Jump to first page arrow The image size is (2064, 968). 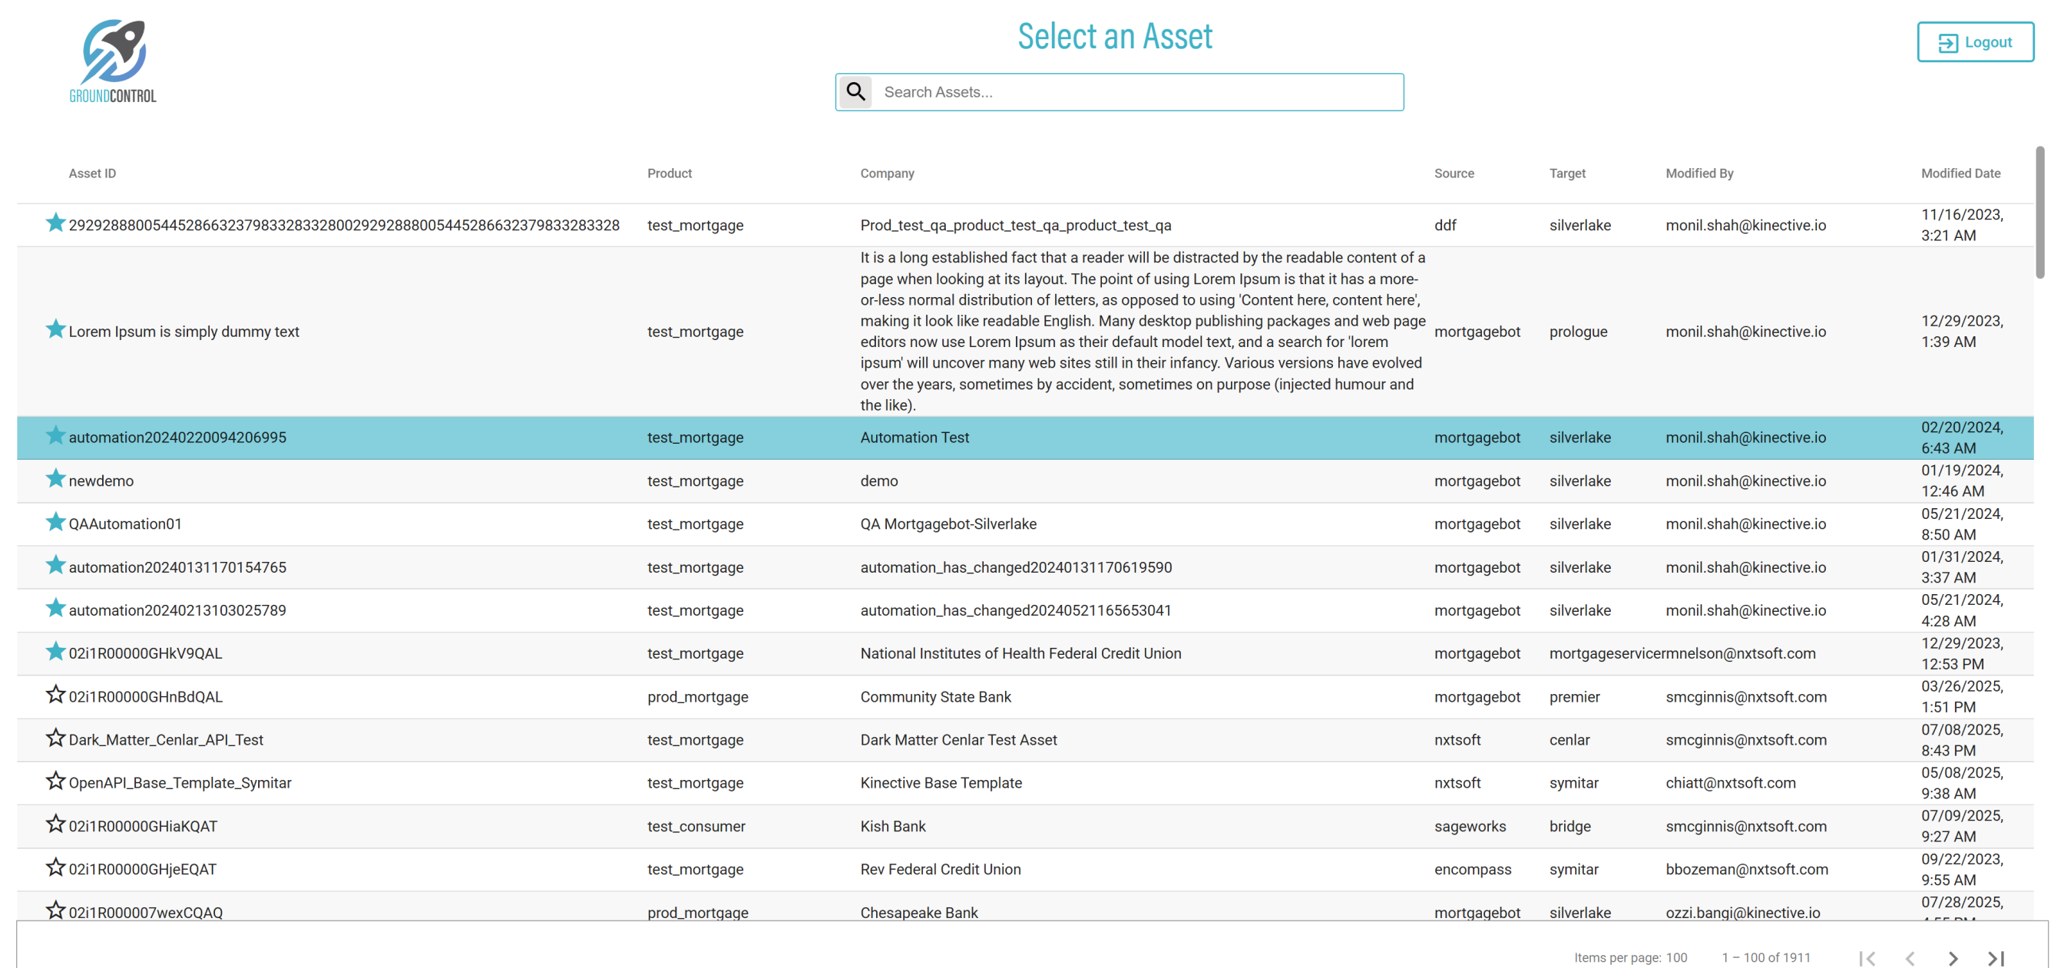click(1867, 957)
